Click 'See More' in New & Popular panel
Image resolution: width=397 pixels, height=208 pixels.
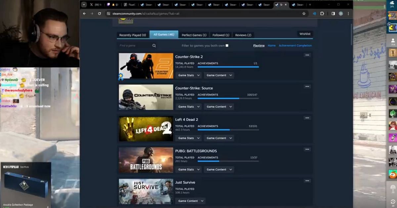click(24, 167)
